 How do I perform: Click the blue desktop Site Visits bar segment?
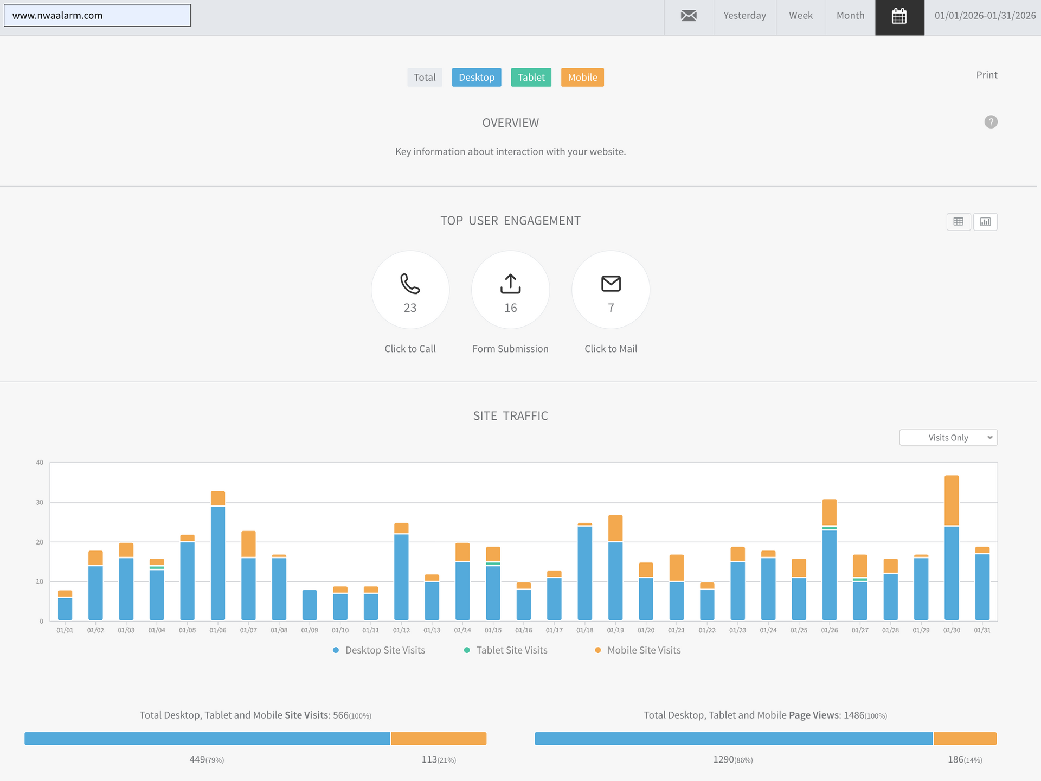click(207, 739)
